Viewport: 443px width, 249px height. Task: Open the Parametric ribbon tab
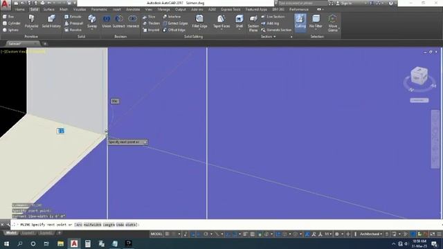pyautogui.click(x=99, y=10)
